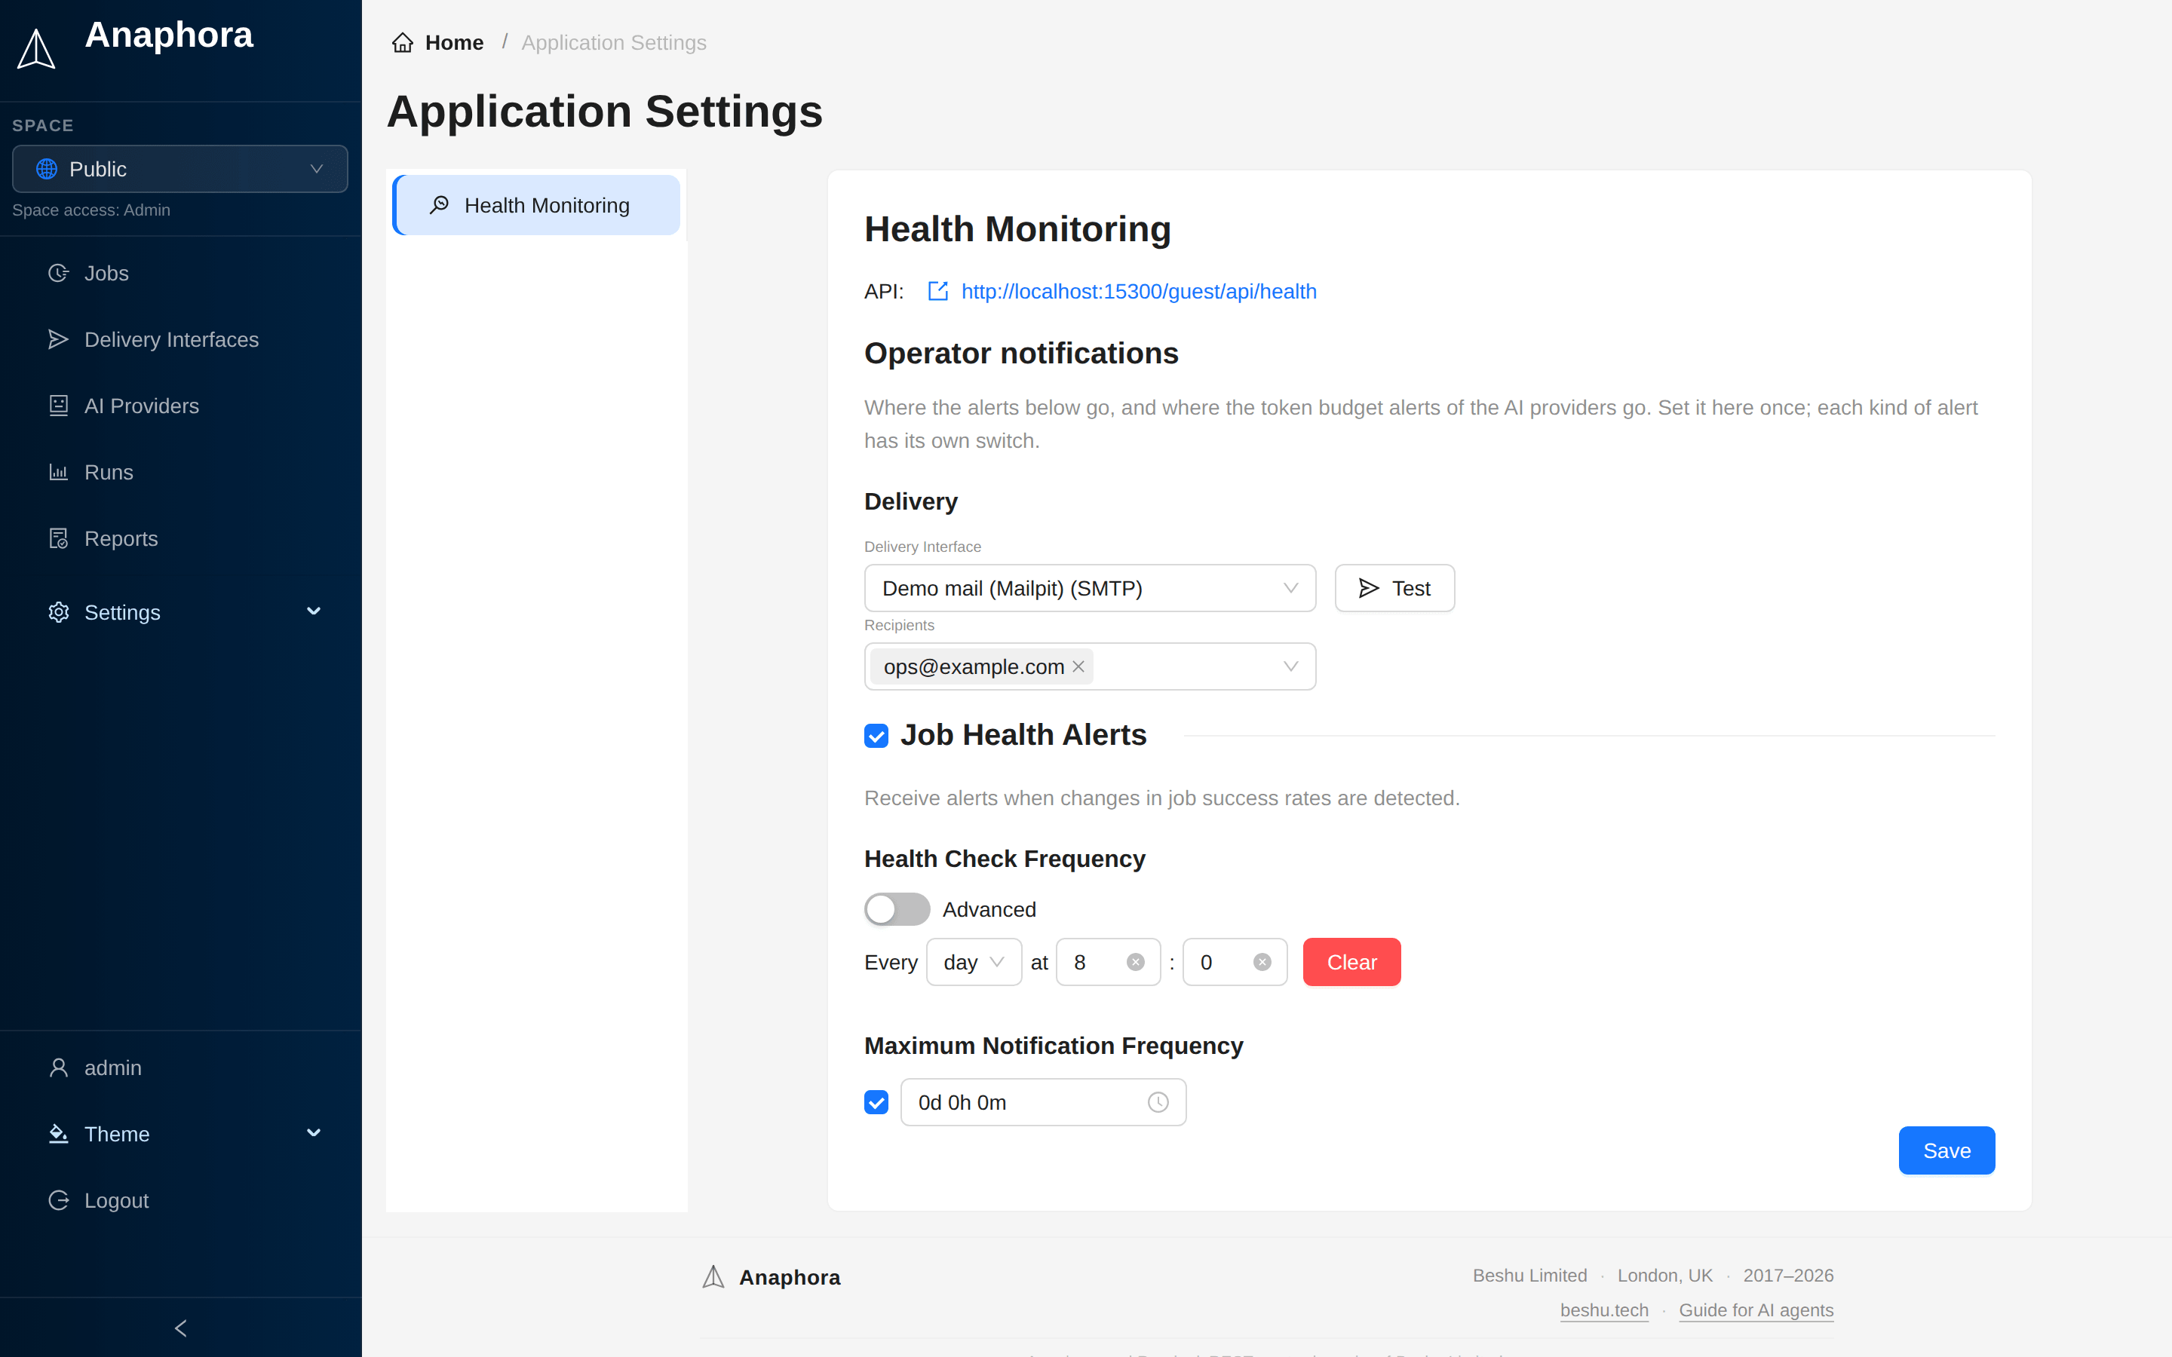Go to Delivery Interfaces page

pyautogui.click(x=180, y=339)
